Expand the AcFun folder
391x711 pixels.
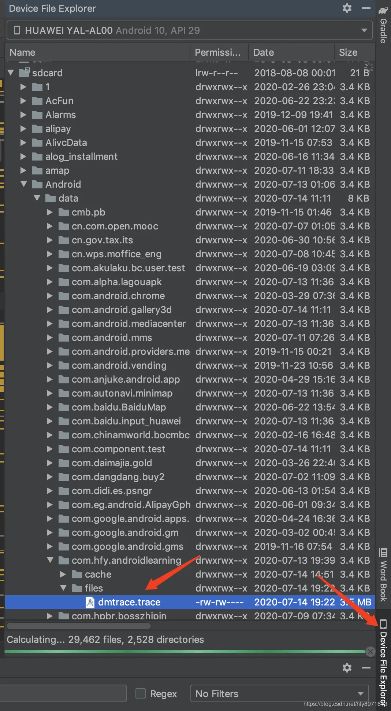click(23, 101)
